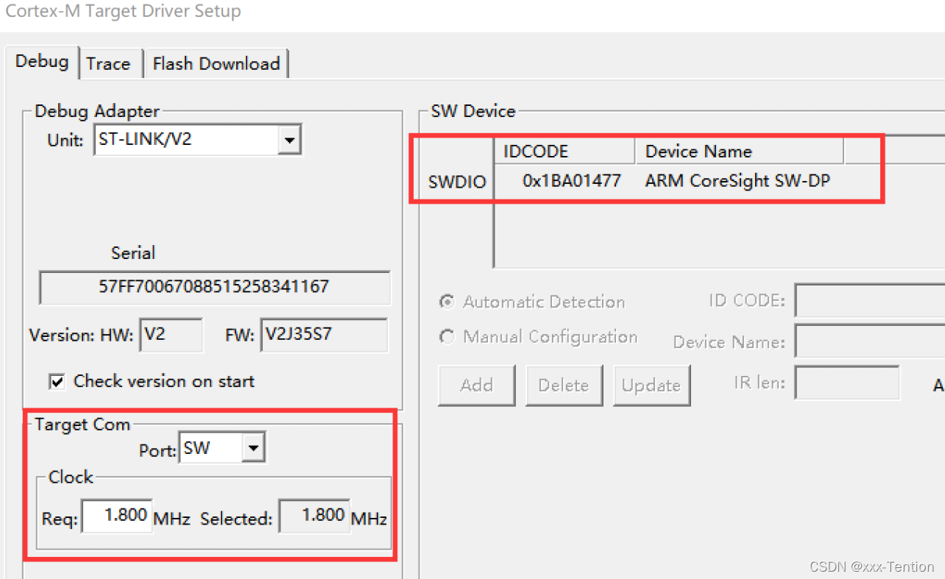Open the Port dropdown arrow showing SW

tap(253, 447)
